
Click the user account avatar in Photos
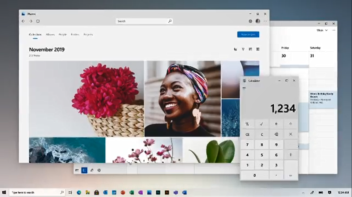[257, 21]
